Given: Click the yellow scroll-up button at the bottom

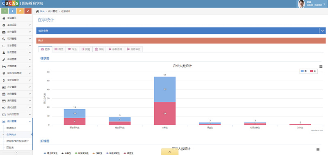Looking at the screenshot, I should tap(170, 152).
